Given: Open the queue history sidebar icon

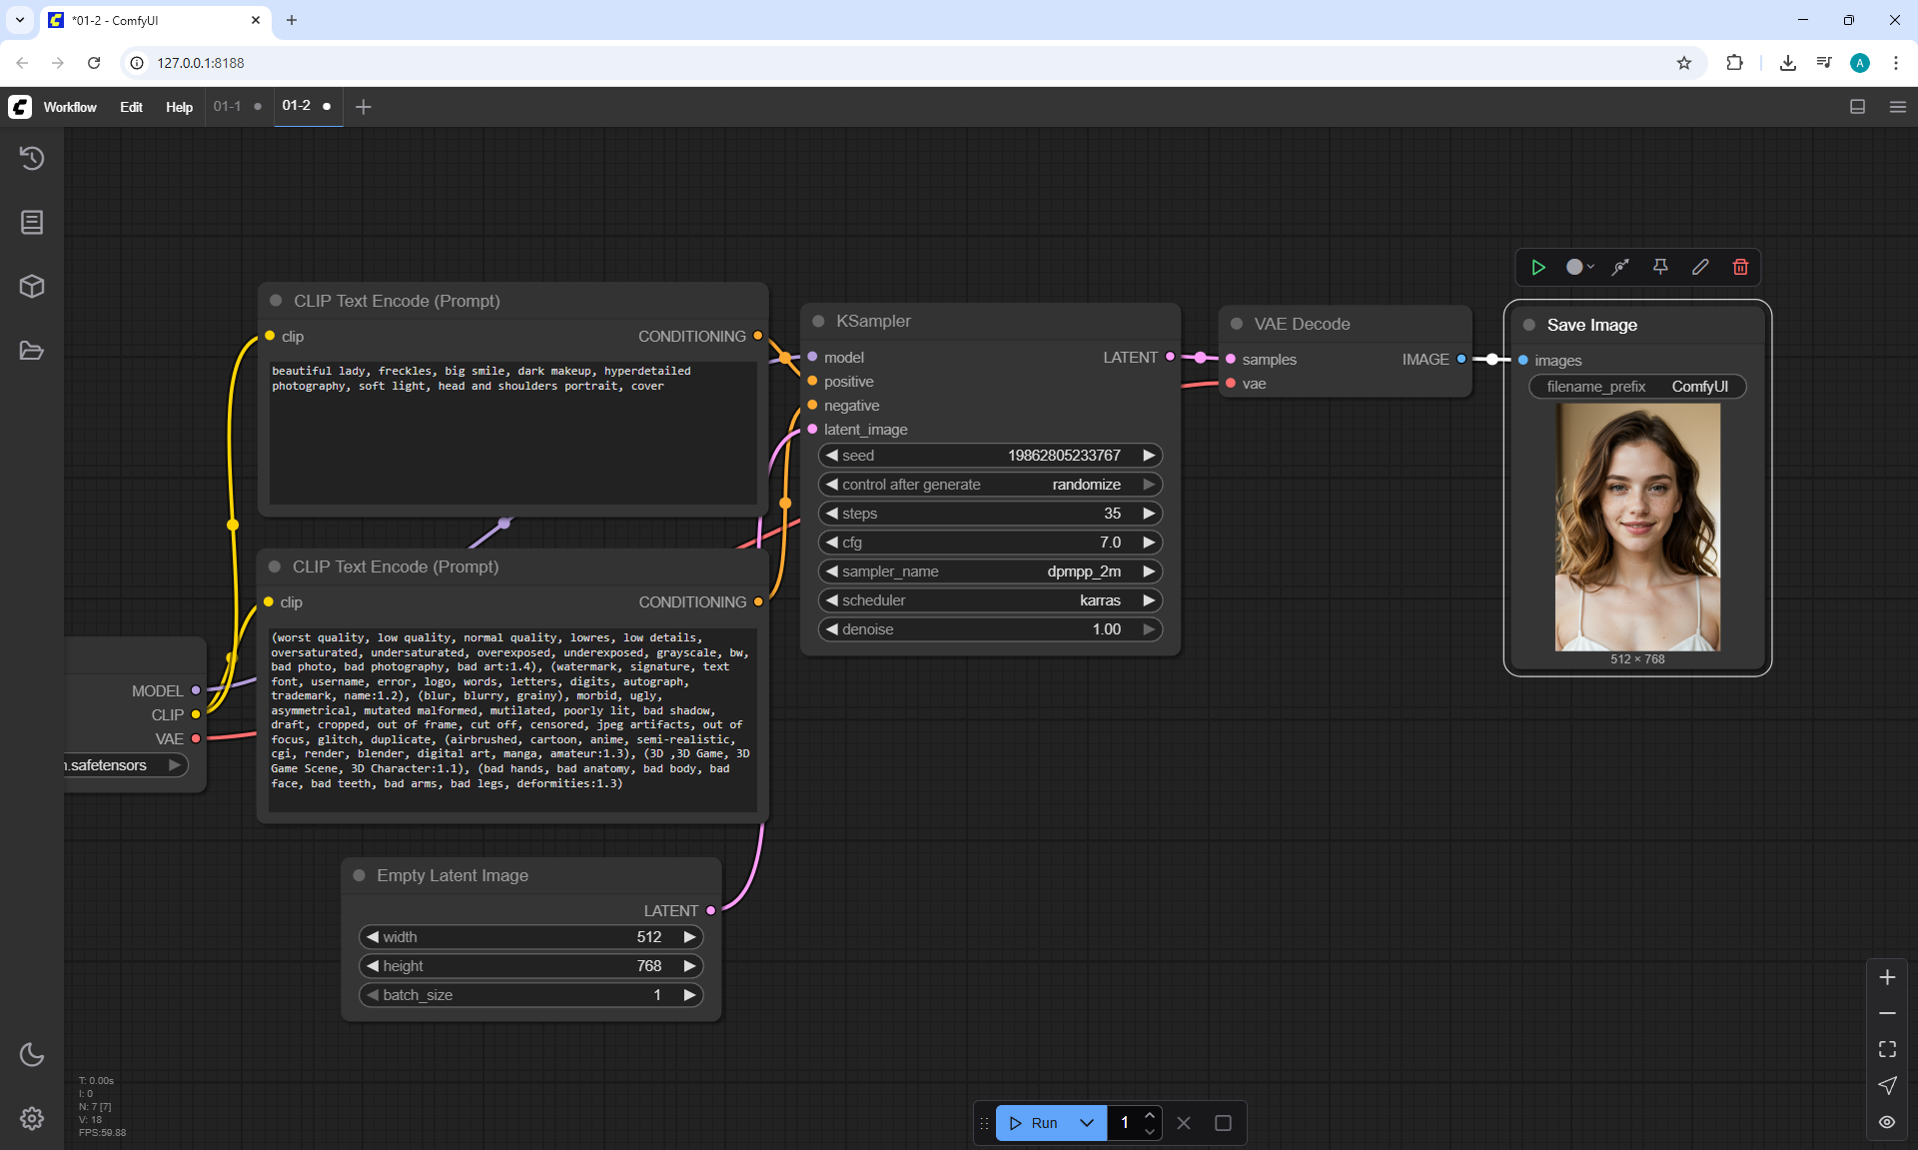Looking at the screenshot, I should [x=32, y=158].
